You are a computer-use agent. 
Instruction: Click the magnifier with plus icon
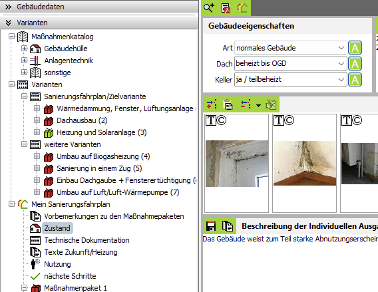209,8
